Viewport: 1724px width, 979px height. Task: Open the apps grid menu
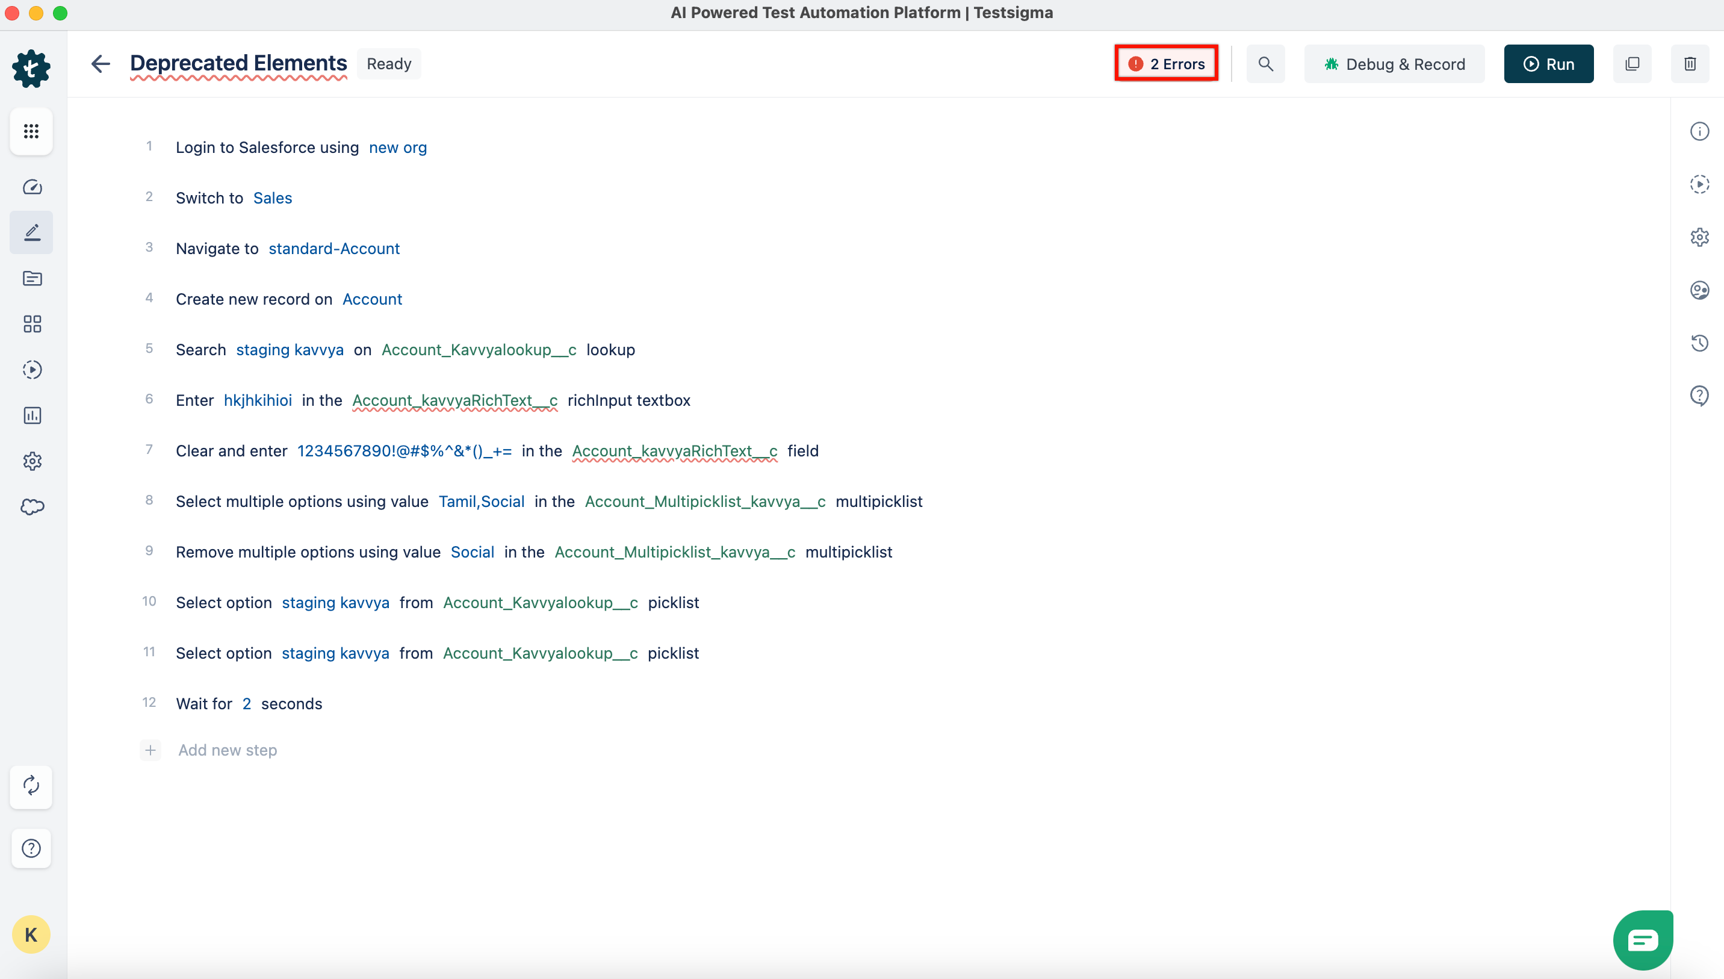(31, 131)
